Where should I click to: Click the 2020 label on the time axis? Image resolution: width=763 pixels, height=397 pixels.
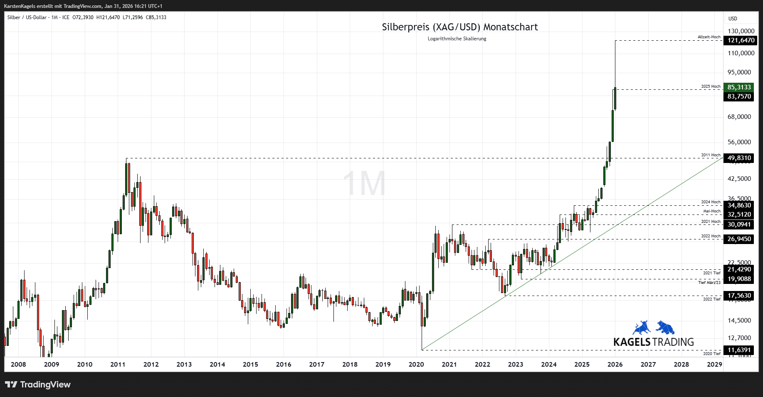(x=416, y=365)
